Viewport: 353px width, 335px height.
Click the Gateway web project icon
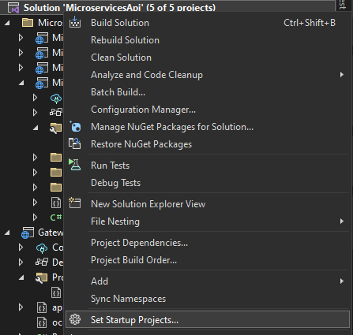[x=28, y=233]
